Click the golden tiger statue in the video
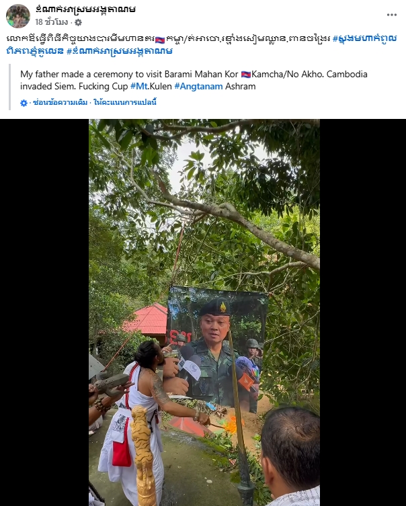Viewport: 406px width, 506px height. click(x=143, y=455)
